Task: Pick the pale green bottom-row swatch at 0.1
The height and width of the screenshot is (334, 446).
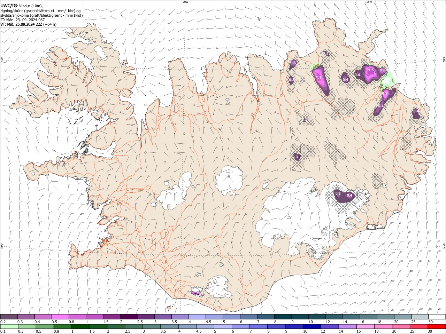Action: tap(9, 326)
